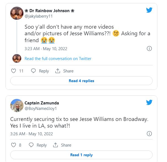Share the Broadway tix tweet
167x162 pixels.
[62, 145]
